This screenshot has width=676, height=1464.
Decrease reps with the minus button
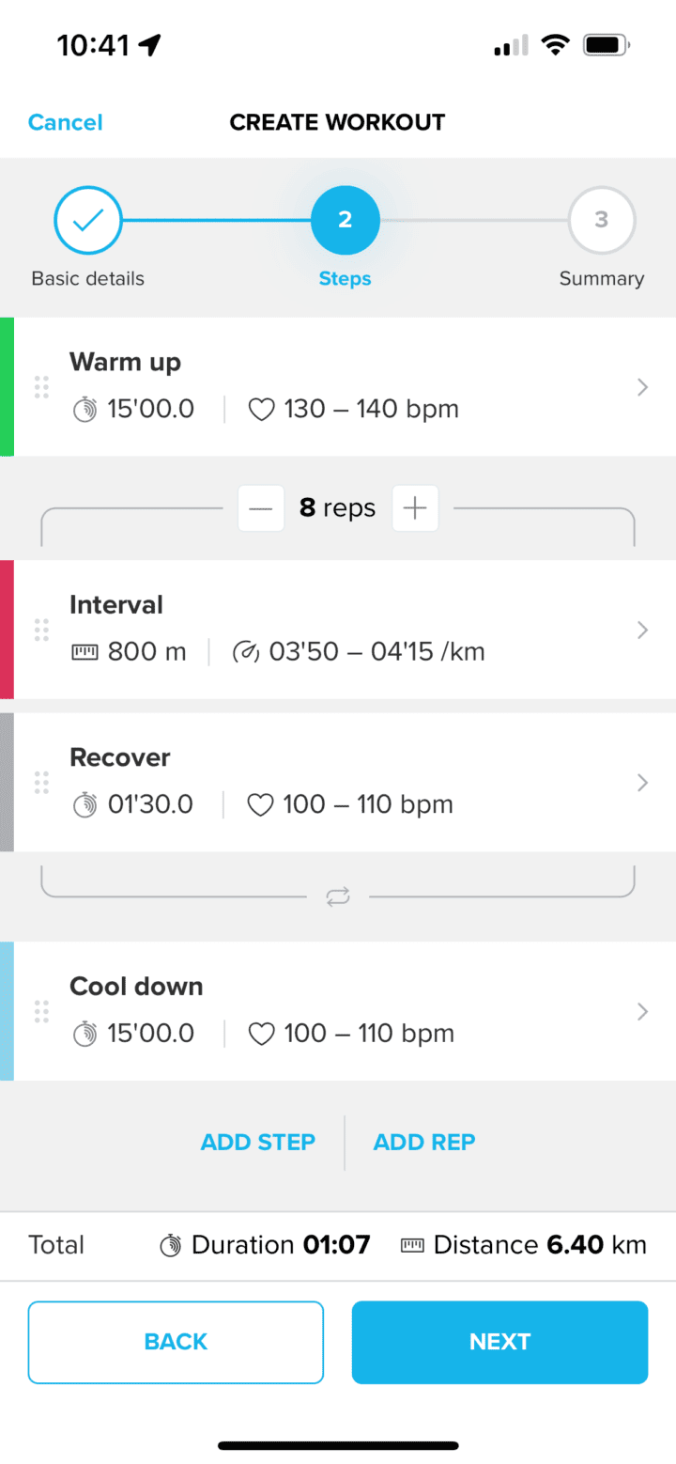pos(261,508)
